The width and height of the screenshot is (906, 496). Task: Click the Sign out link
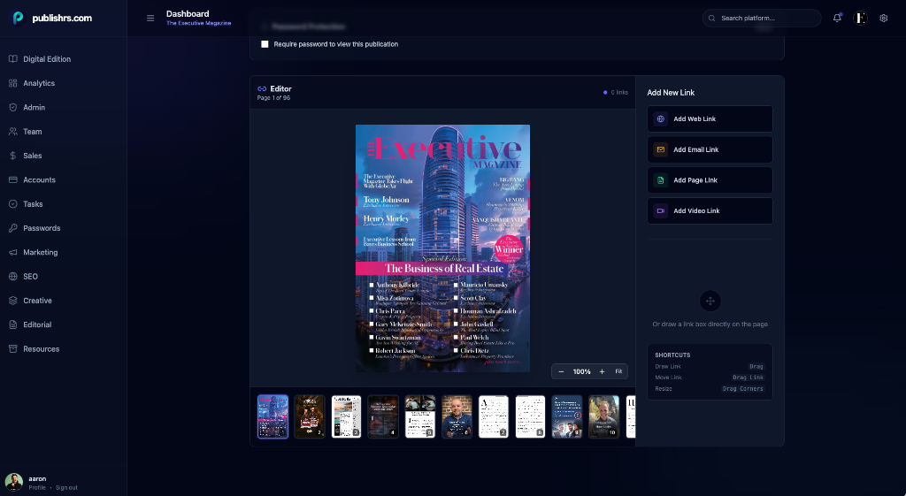click(66, 488)
